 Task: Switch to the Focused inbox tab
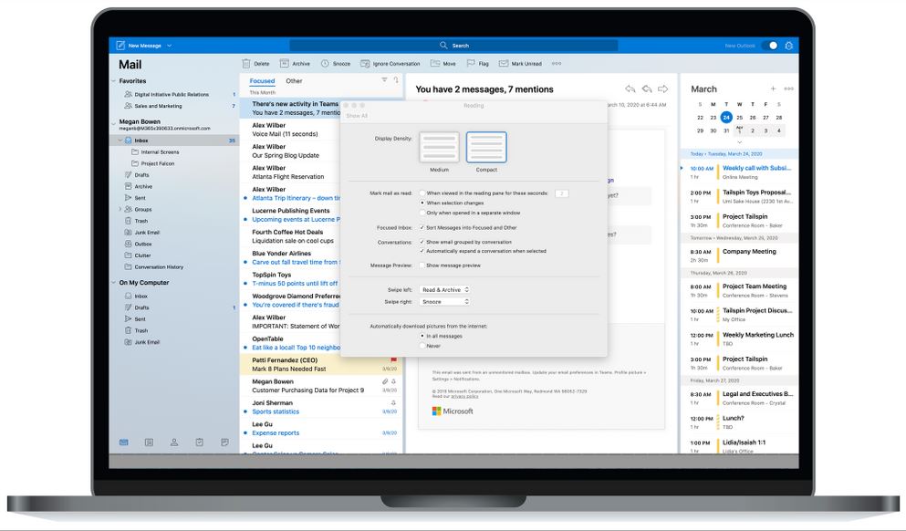pos(262,80)
